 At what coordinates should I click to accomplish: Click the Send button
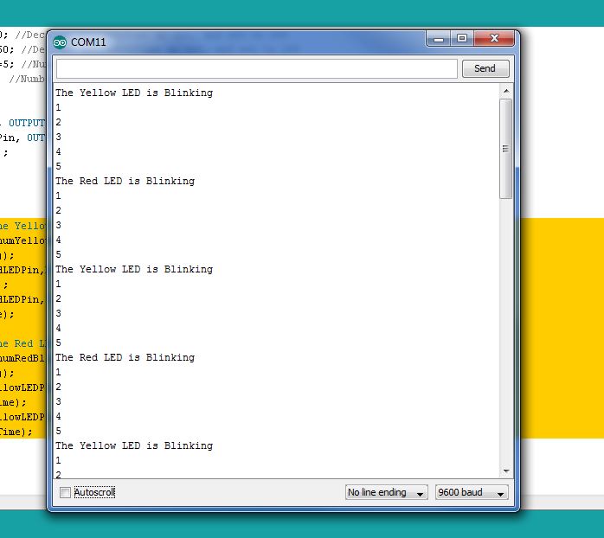485,68
